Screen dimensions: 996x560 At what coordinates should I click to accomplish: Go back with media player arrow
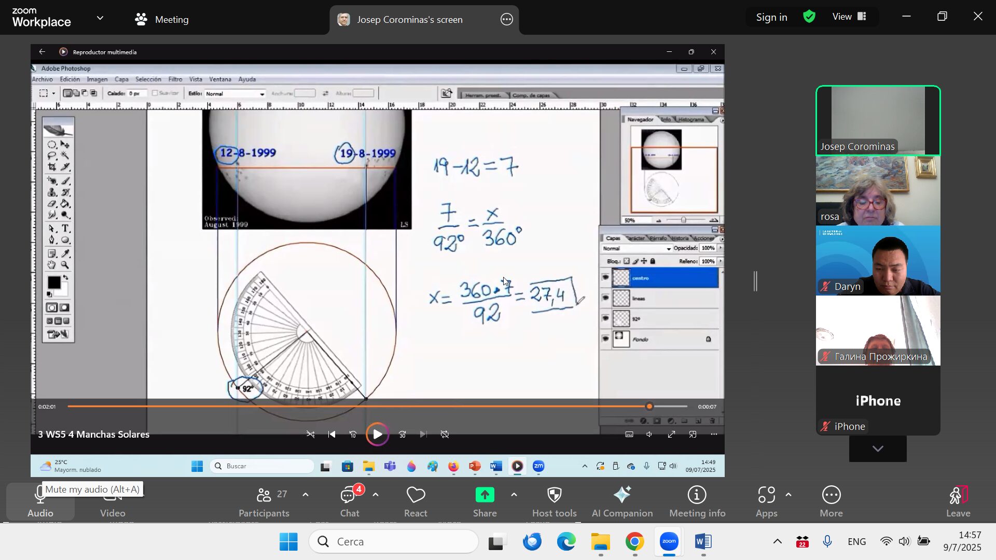tap(42, 52)
